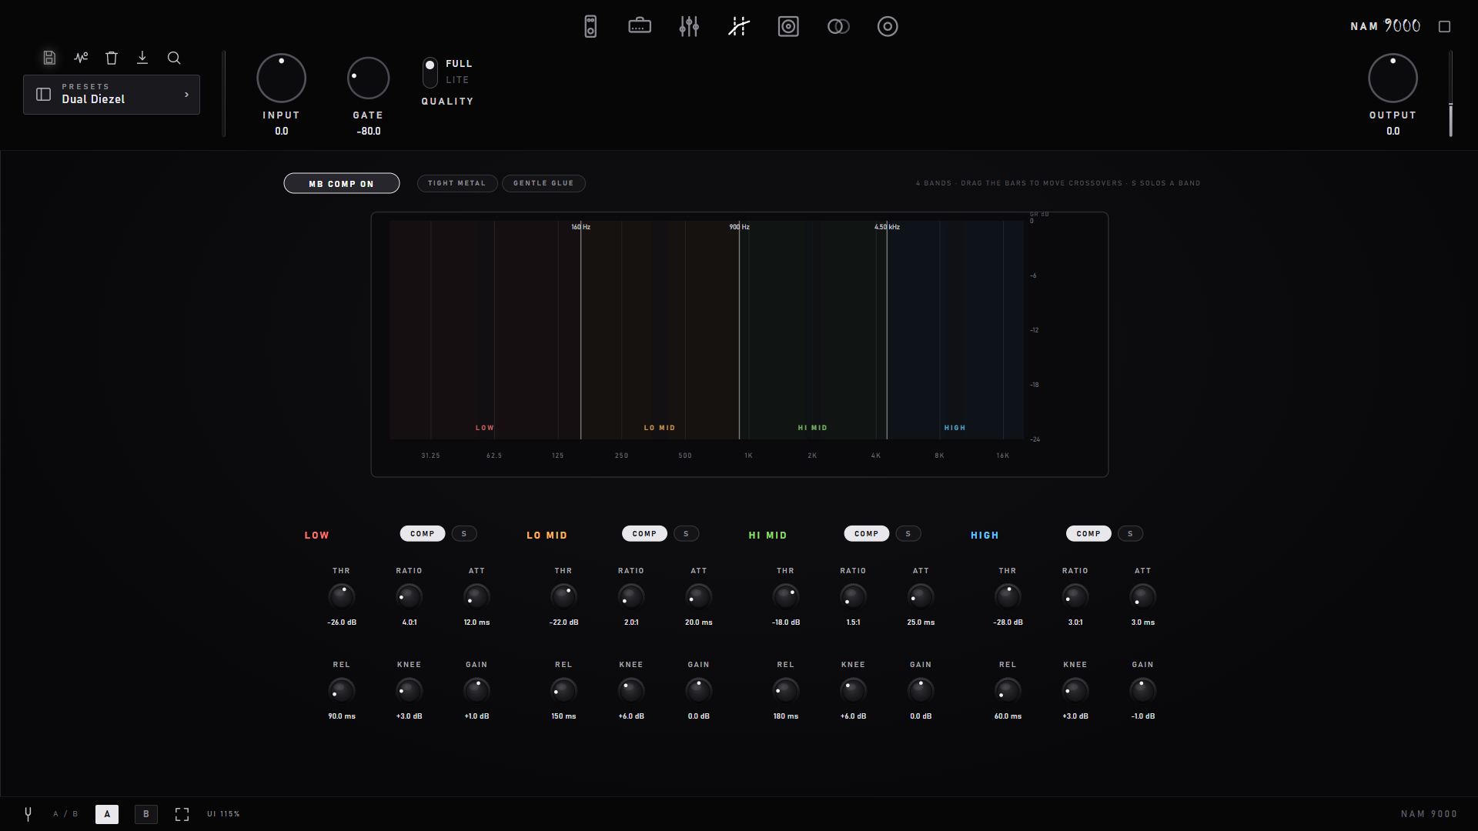Screen dimensions: 1478x831
Task: Open the tuner fork icon
Action: click(x=28, y=814)
